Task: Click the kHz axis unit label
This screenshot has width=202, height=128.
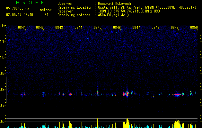Action: pyautogui.click(x=3, y=26)
